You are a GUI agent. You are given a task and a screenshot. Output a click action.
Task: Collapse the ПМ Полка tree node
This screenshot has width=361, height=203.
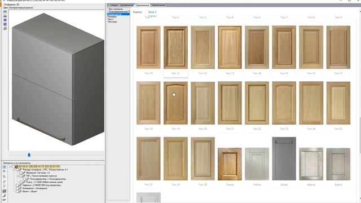(17, 176)
